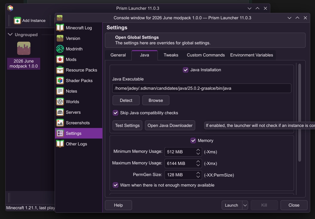Click the Browse button
Viewport: 315px width, 219px height.
click(156, 100)
